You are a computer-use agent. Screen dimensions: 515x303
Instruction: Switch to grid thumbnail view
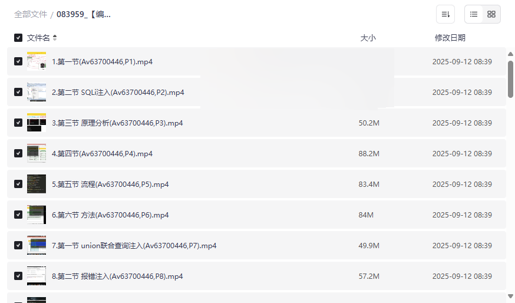[491, 14]
